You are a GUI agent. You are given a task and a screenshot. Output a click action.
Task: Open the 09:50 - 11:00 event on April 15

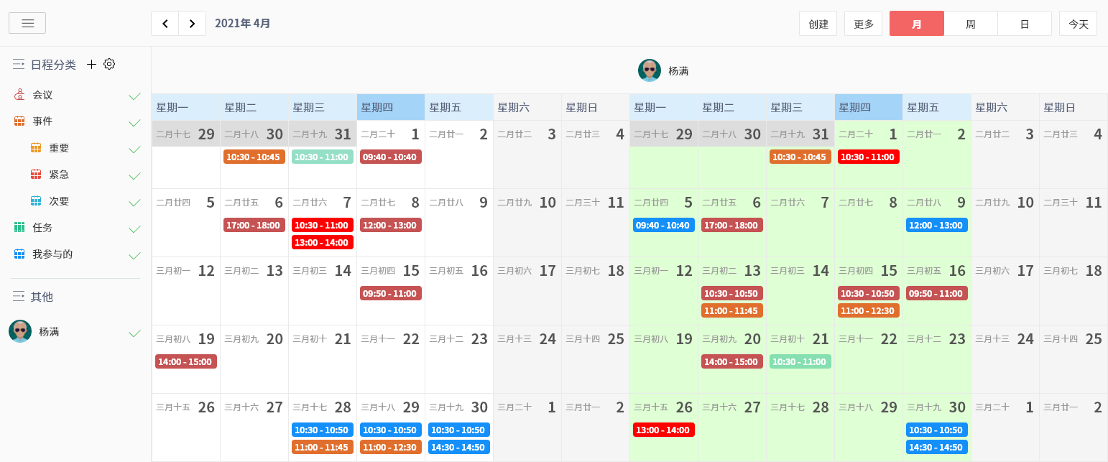(390, 293)
